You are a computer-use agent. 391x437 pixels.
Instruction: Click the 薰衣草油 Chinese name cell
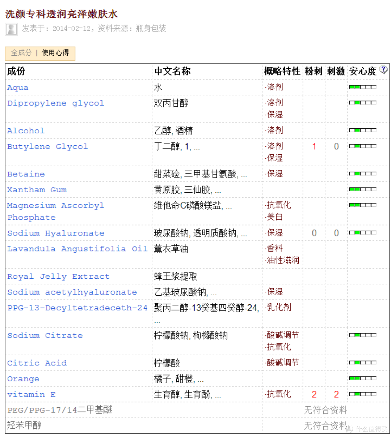click(x=171, y=249)
